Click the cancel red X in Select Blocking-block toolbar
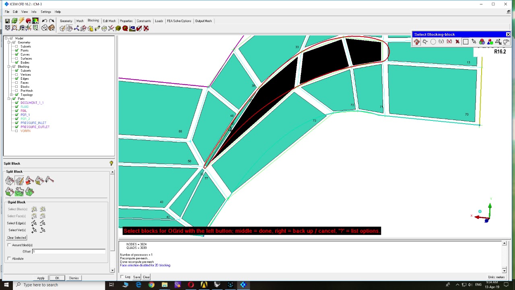Image resolution: width=515 pixels, height=290 pixels. click(x=457, y=42)
